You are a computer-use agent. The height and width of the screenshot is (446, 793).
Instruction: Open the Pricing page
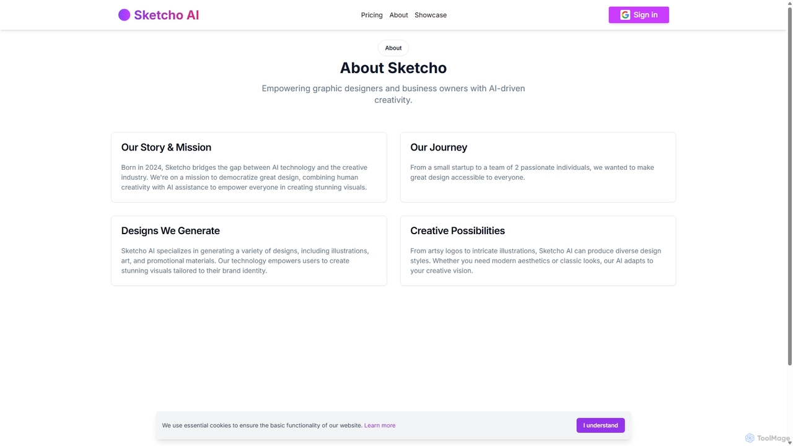(372, 15)
